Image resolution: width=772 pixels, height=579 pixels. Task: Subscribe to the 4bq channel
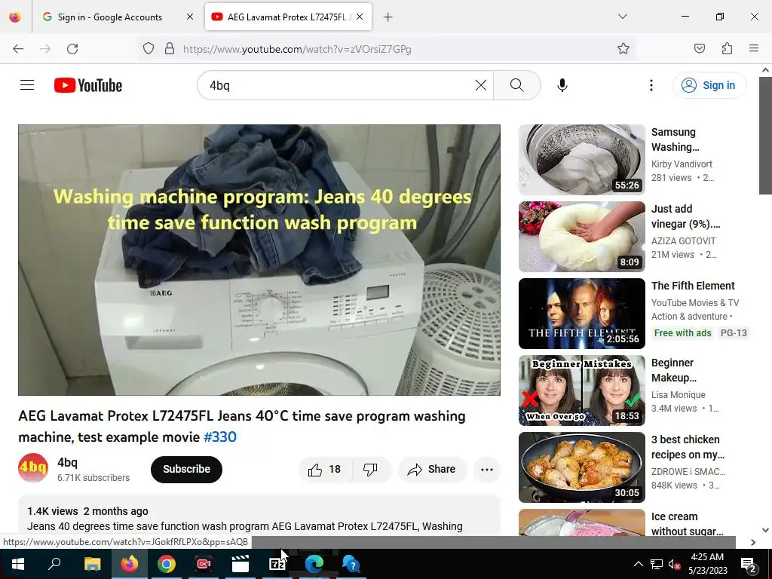coord(187,469)
